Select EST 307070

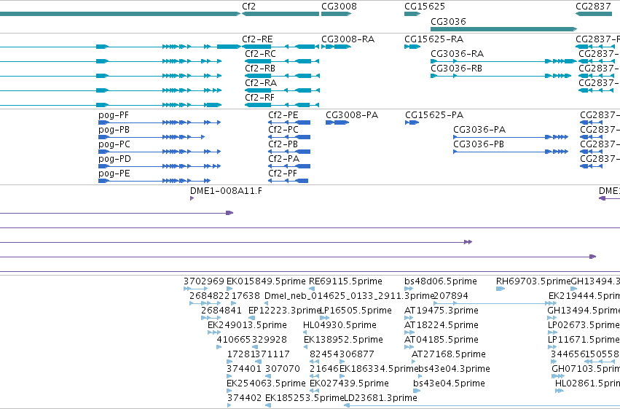[x=268, y=377]
